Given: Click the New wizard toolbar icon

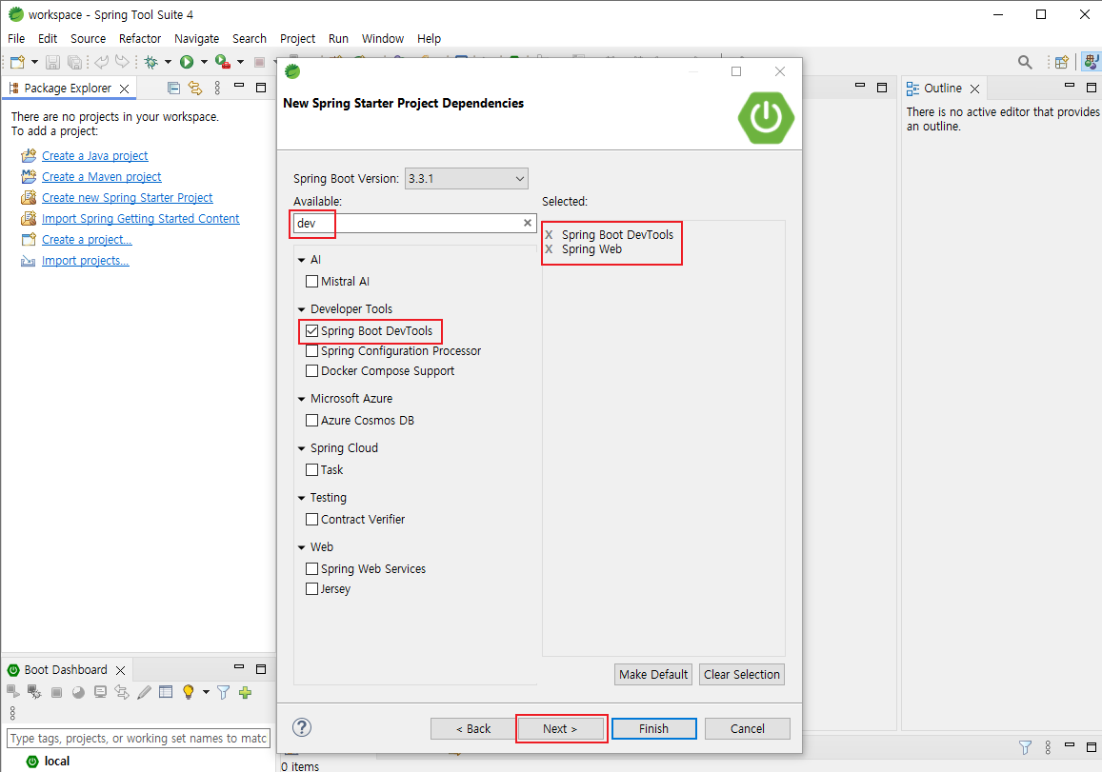Looking at the screenshot, I should coord(17,63).
